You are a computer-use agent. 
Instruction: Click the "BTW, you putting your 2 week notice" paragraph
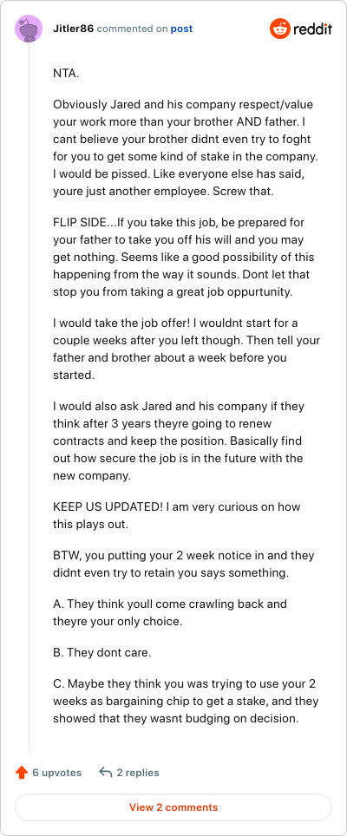(183, 565)
